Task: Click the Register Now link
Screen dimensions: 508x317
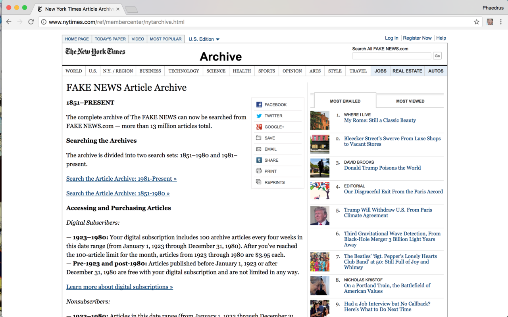Action: click(417, 38)
